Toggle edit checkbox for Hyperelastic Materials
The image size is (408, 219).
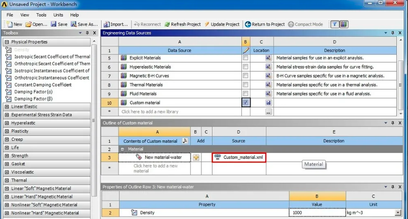[245, 67]
